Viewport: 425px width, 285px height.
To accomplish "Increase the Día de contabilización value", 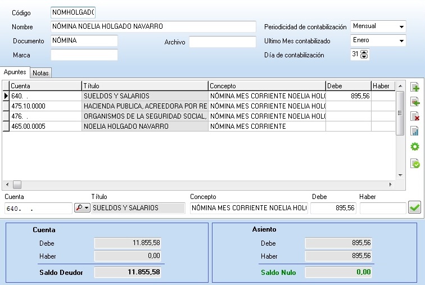I will (x=364, y=52).
